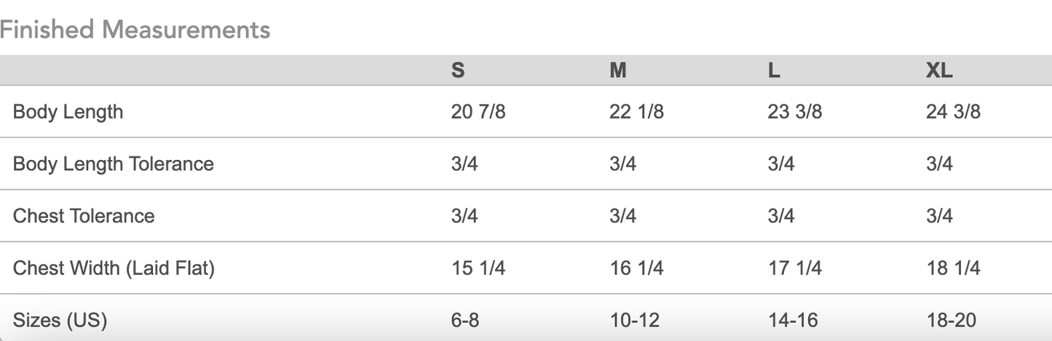Select the 6-8 US sizes cell
Image resolution: width=1052 pixels, height=341 pixels.
point(465,320)
